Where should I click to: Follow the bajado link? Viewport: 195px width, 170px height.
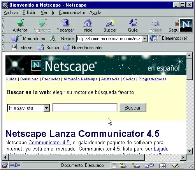tap(161, 149)
